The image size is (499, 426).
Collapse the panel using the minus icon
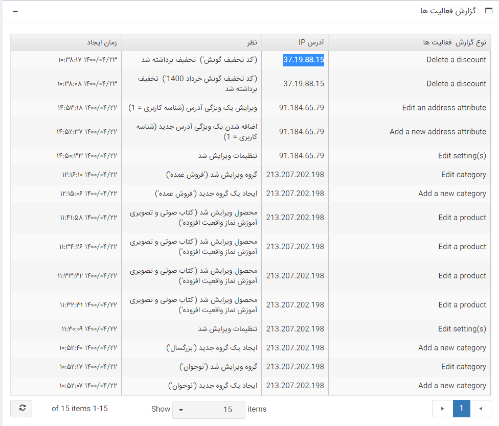15,11
